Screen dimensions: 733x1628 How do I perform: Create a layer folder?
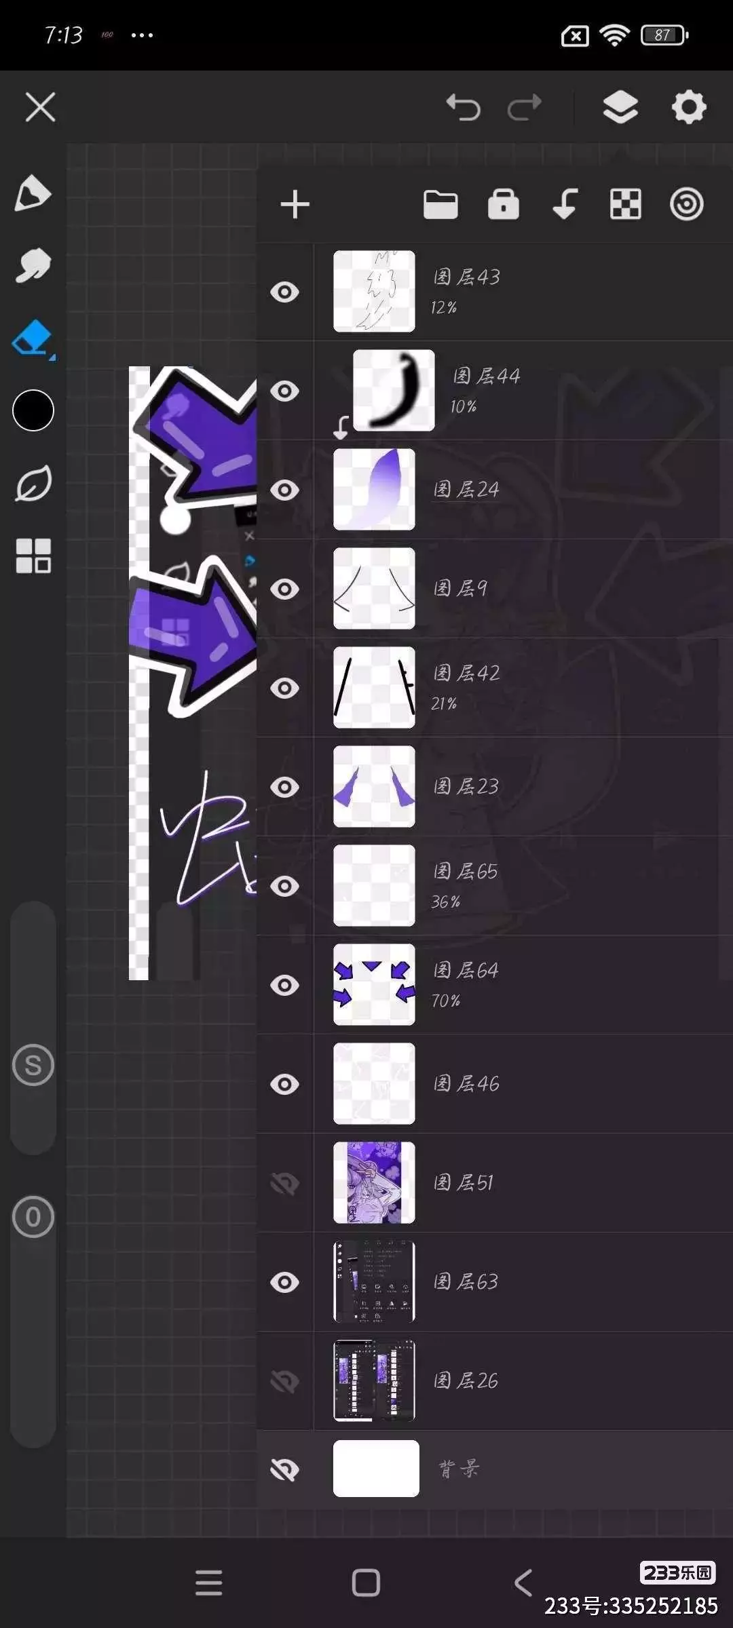440,204
